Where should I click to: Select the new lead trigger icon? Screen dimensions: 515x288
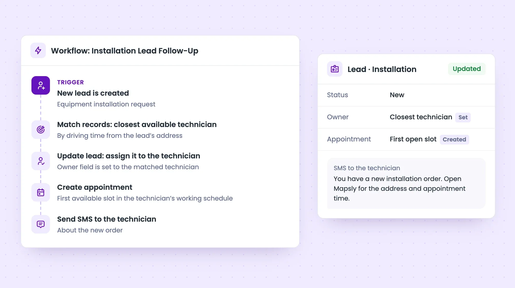pyautogui.click(x=41, y=85)
